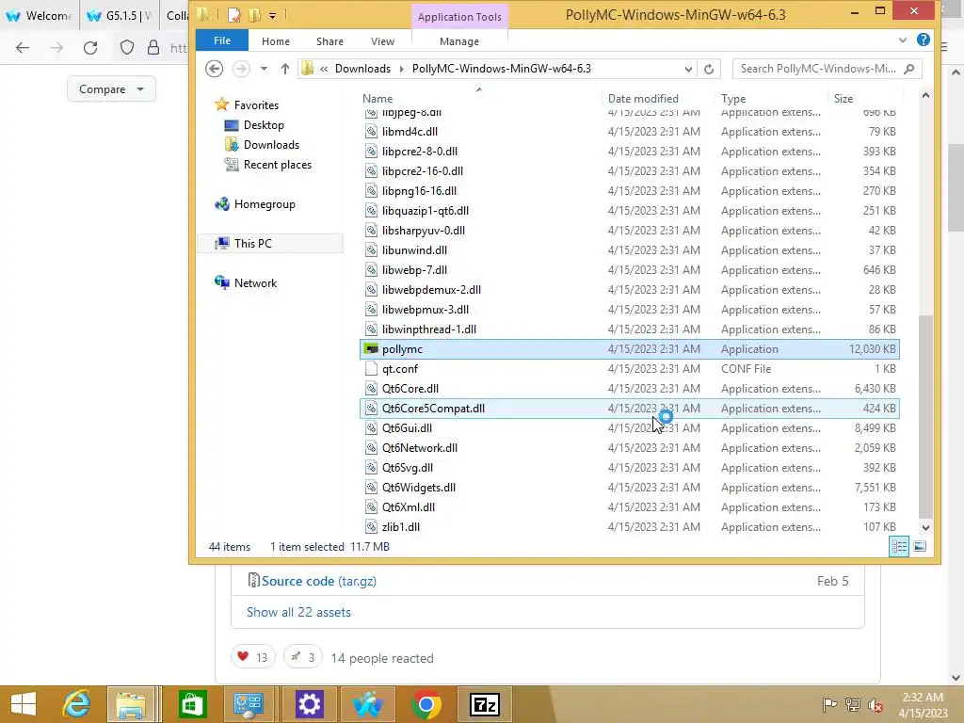Switch to the Home ribbon tab
964x723 pixels.
click(x=276, y=41)
